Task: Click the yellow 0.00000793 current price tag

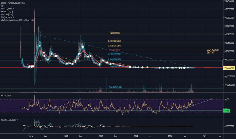Action: click(x=229, y=68)
